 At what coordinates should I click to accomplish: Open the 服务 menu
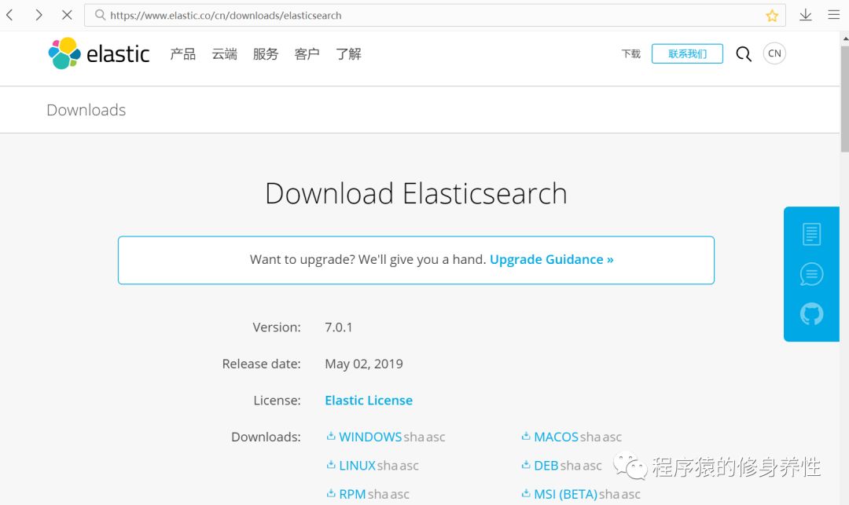(x=266, y=53)
